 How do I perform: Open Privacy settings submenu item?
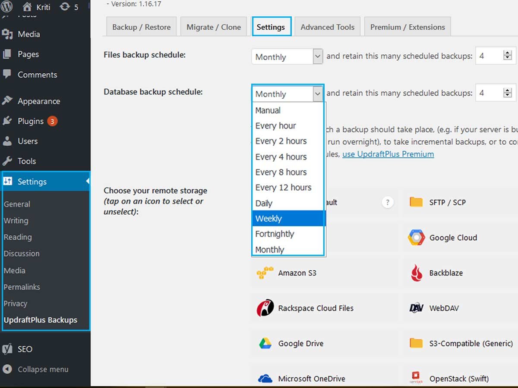click(16, 304)
